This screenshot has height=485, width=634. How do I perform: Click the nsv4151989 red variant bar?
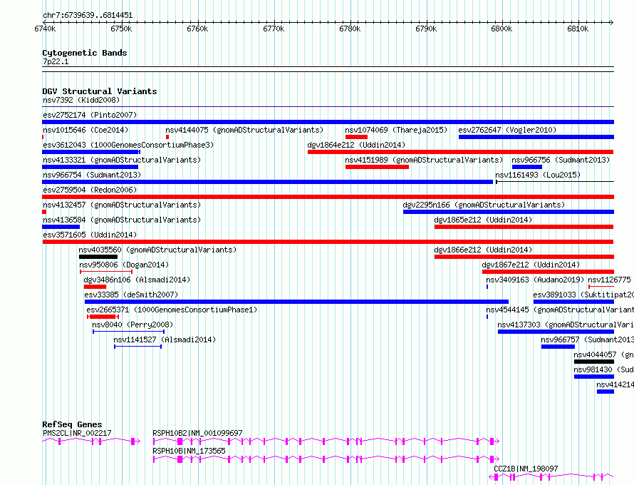click(378, 167)
